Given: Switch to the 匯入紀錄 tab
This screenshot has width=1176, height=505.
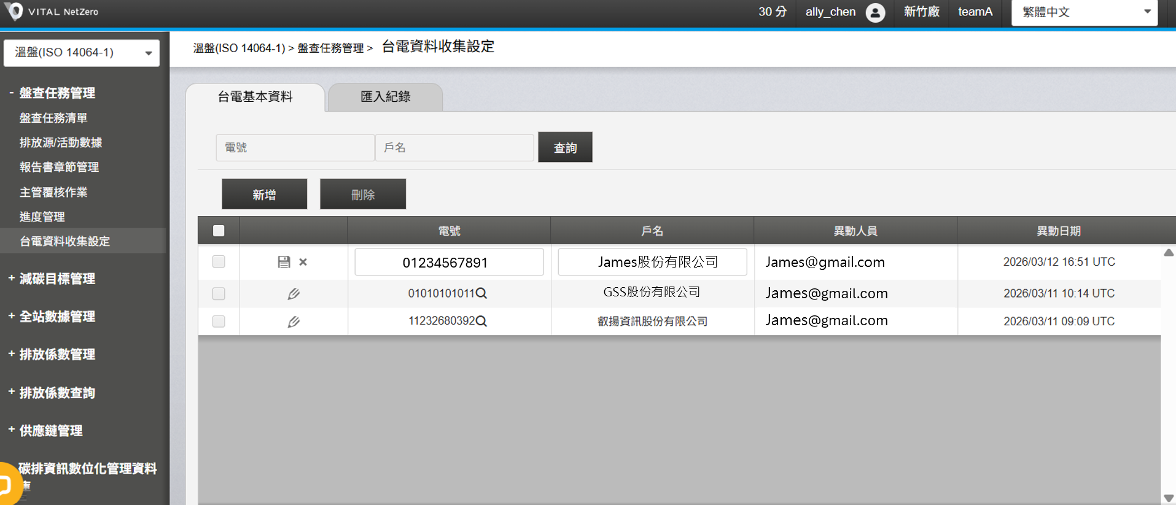Looking at the screenshot, I should point(385,97).
